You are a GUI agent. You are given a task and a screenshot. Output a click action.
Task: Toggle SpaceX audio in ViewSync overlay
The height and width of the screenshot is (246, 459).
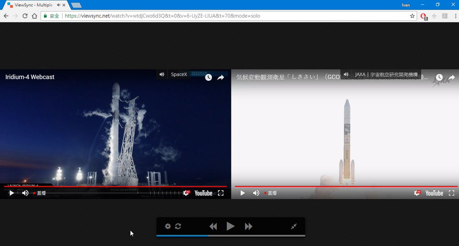click(162, 74)
